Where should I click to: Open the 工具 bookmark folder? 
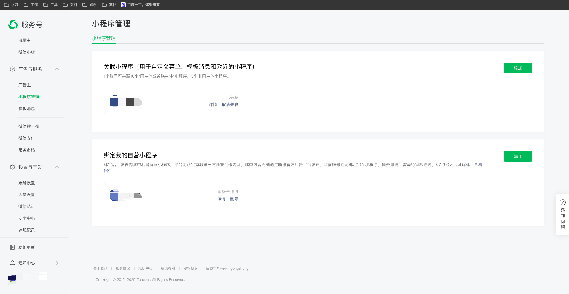(50, 5)
